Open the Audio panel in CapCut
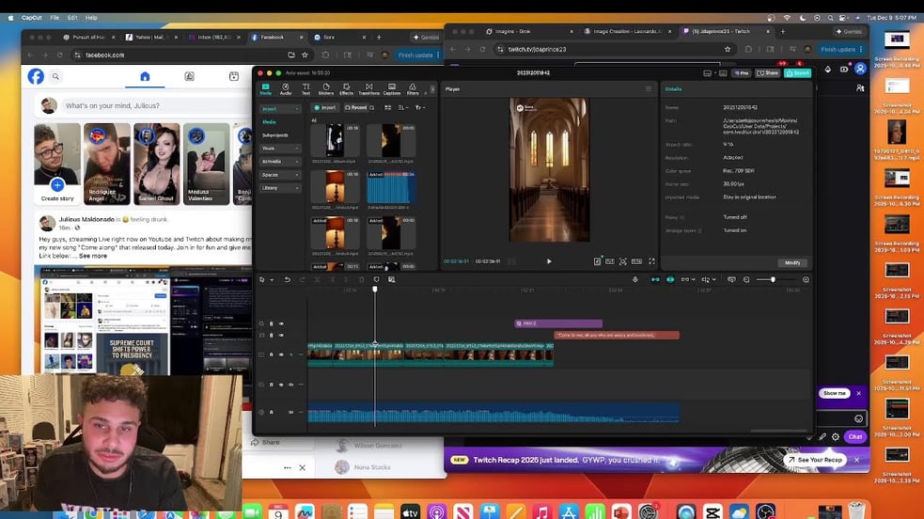924x519 pixels. [x=286, y=88]
